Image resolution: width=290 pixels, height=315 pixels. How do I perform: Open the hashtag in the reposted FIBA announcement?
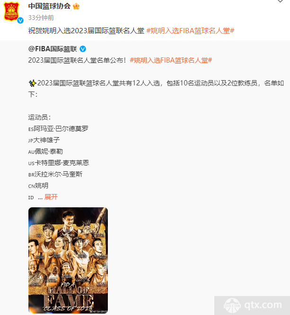[171, 60]
